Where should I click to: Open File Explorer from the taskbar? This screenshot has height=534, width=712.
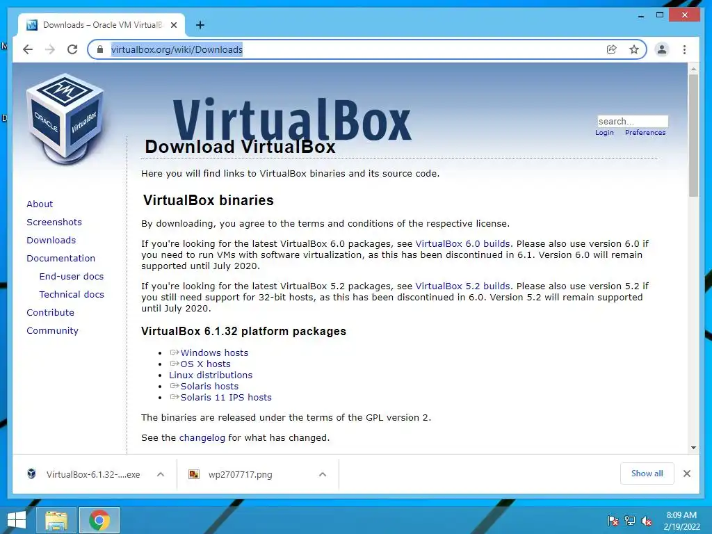56,520
